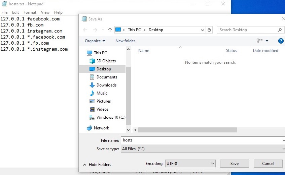Expand the view options dropdown arrow
This screenshot has height=175, width=285.
coord(267,41)
